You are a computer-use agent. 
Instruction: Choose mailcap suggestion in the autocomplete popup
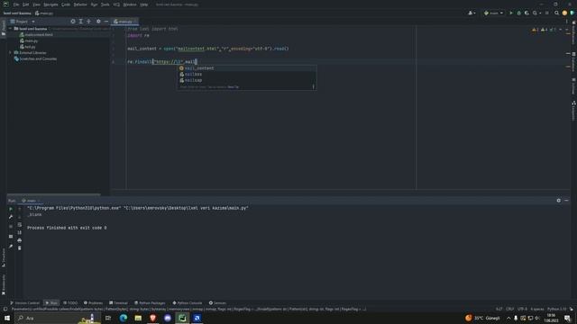[246, 80]
